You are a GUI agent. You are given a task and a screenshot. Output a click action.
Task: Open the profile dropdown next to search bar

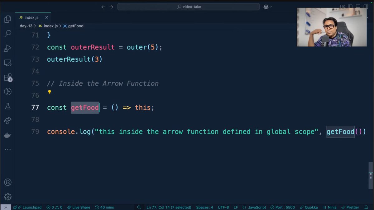click(x=267, y=6)
